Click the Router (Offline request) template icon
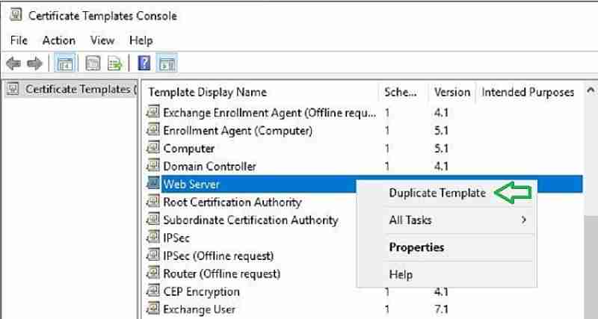598x319 pixels. (x=153, y=273)
